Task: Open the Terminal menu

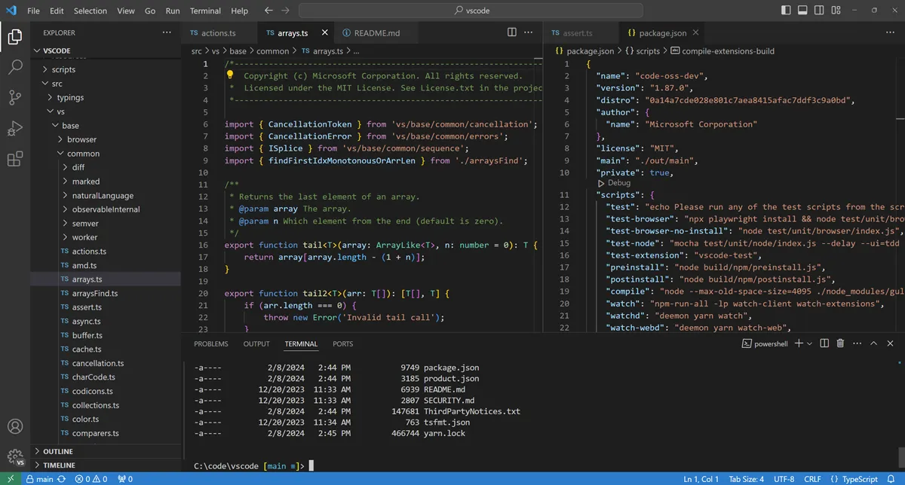Action: point(205,11)
